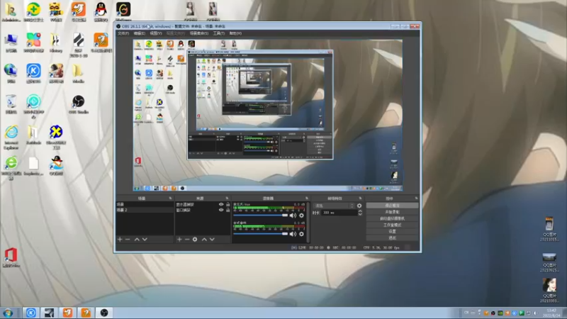The image size is (567, 319).
Task: Open the Windows Start menu
Action: pos(8,313)
